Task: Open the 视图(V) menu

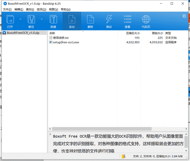Action: (x=53, y=9)
